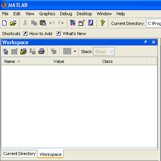Screen dimensions: 161x161
Task: Click the Shortcuts label
Action: click(11, 34)
